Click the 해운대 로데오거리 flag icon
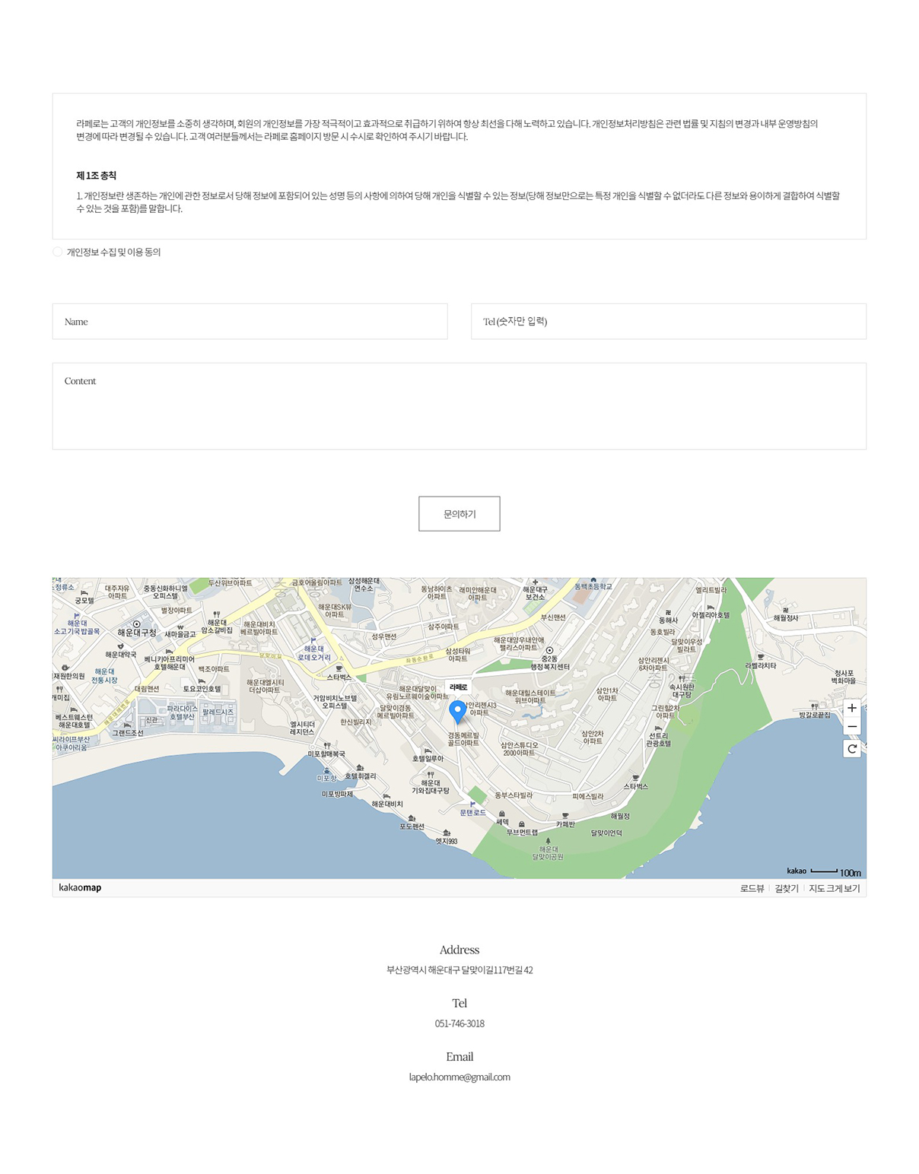The image size is (919, 1174). (x=313, y=640)
